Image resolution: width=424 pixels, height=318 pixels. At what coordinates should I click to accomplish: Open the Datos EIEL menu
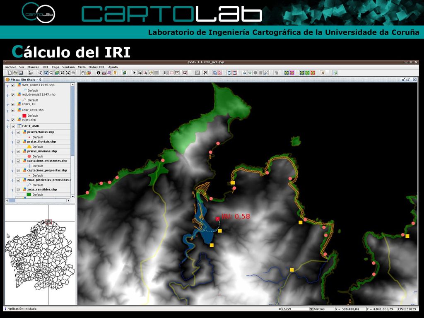pyautogui.click(x=96, y=67)
